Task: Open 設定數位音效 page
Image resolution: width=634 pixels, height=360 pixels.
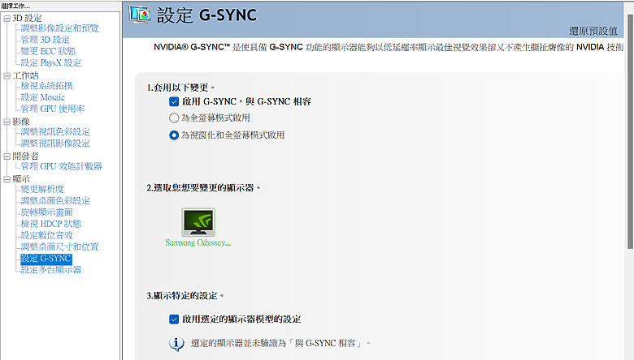Action: pyautogui.click(x=47, y=235)
